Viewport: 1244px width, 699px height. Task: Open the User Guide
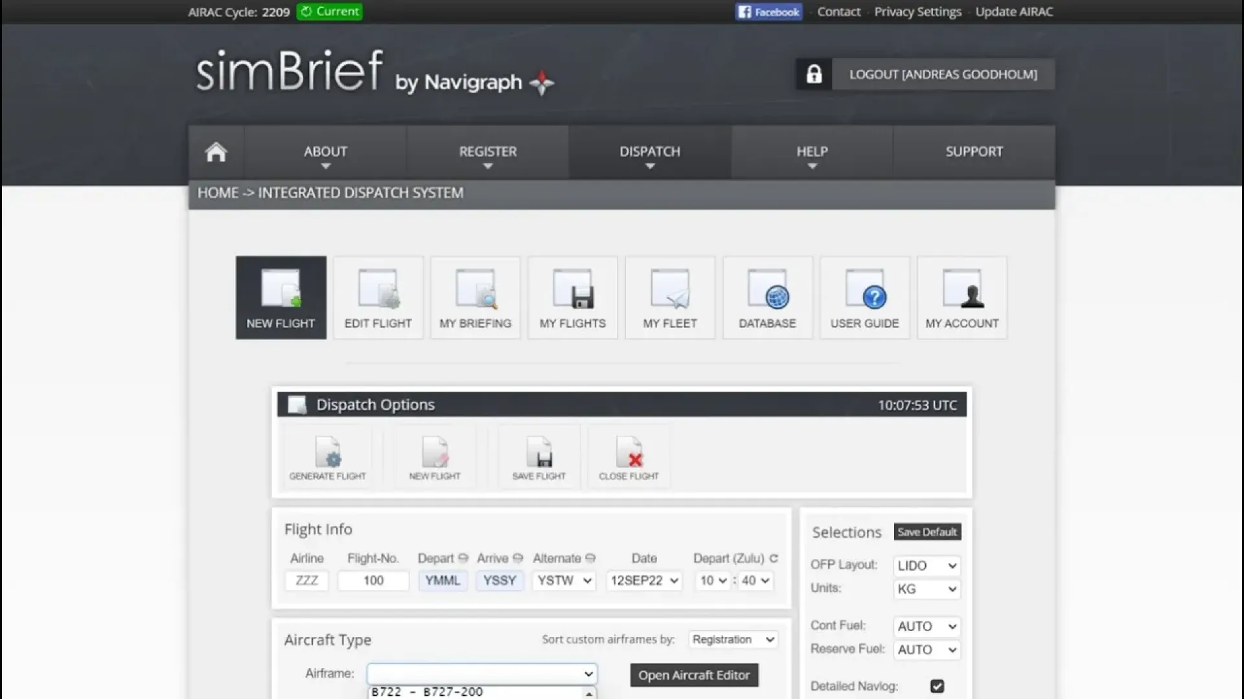click(864, 297)
